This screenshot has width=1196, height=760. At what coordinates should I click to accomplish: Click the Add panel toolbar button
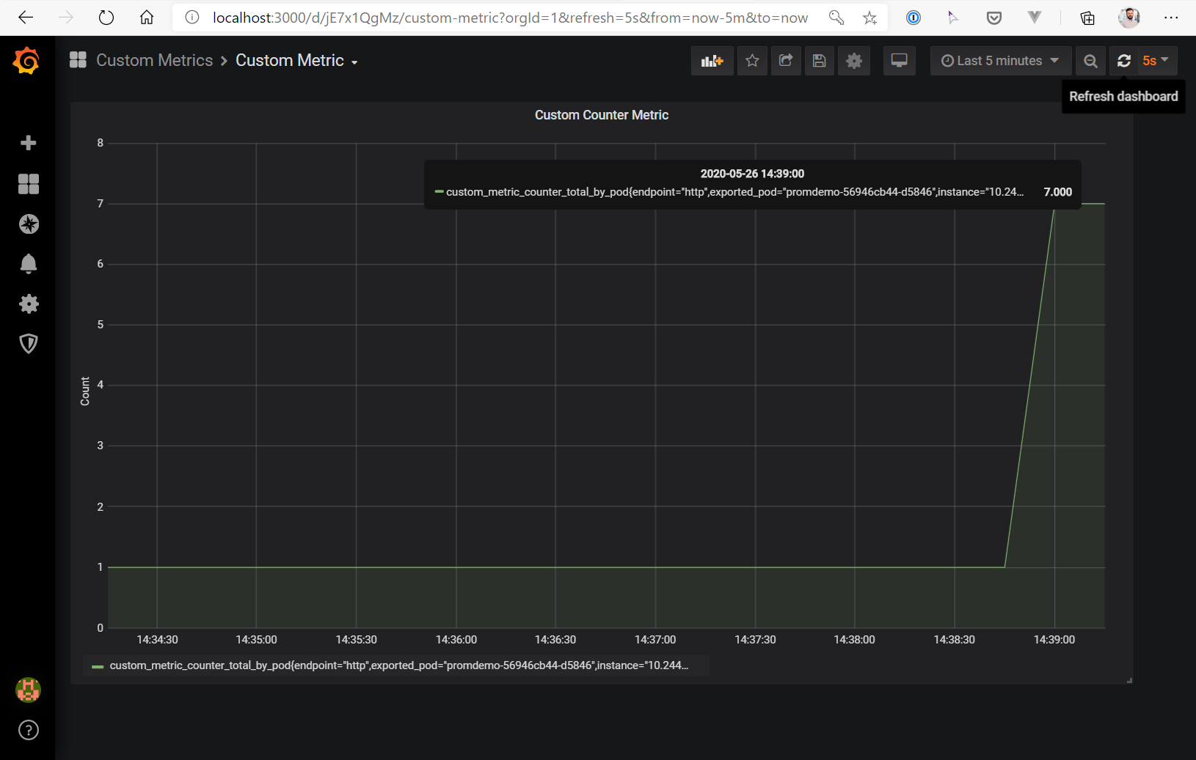tap(712, 61)
